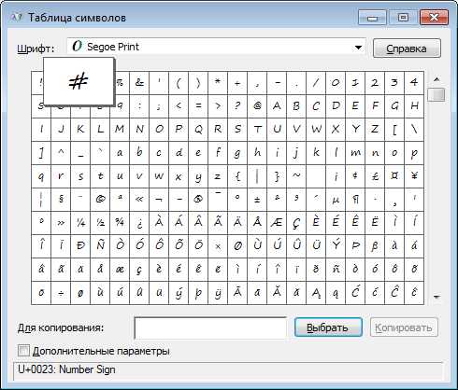Choose the pound sterling £ symbol
This screenshot has height=390, width=458.
[x=375, y=176]
